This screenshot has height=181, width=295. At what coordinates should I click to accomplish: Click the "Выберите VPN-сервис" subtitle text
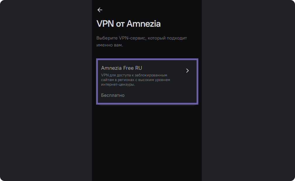pos(141,38)
